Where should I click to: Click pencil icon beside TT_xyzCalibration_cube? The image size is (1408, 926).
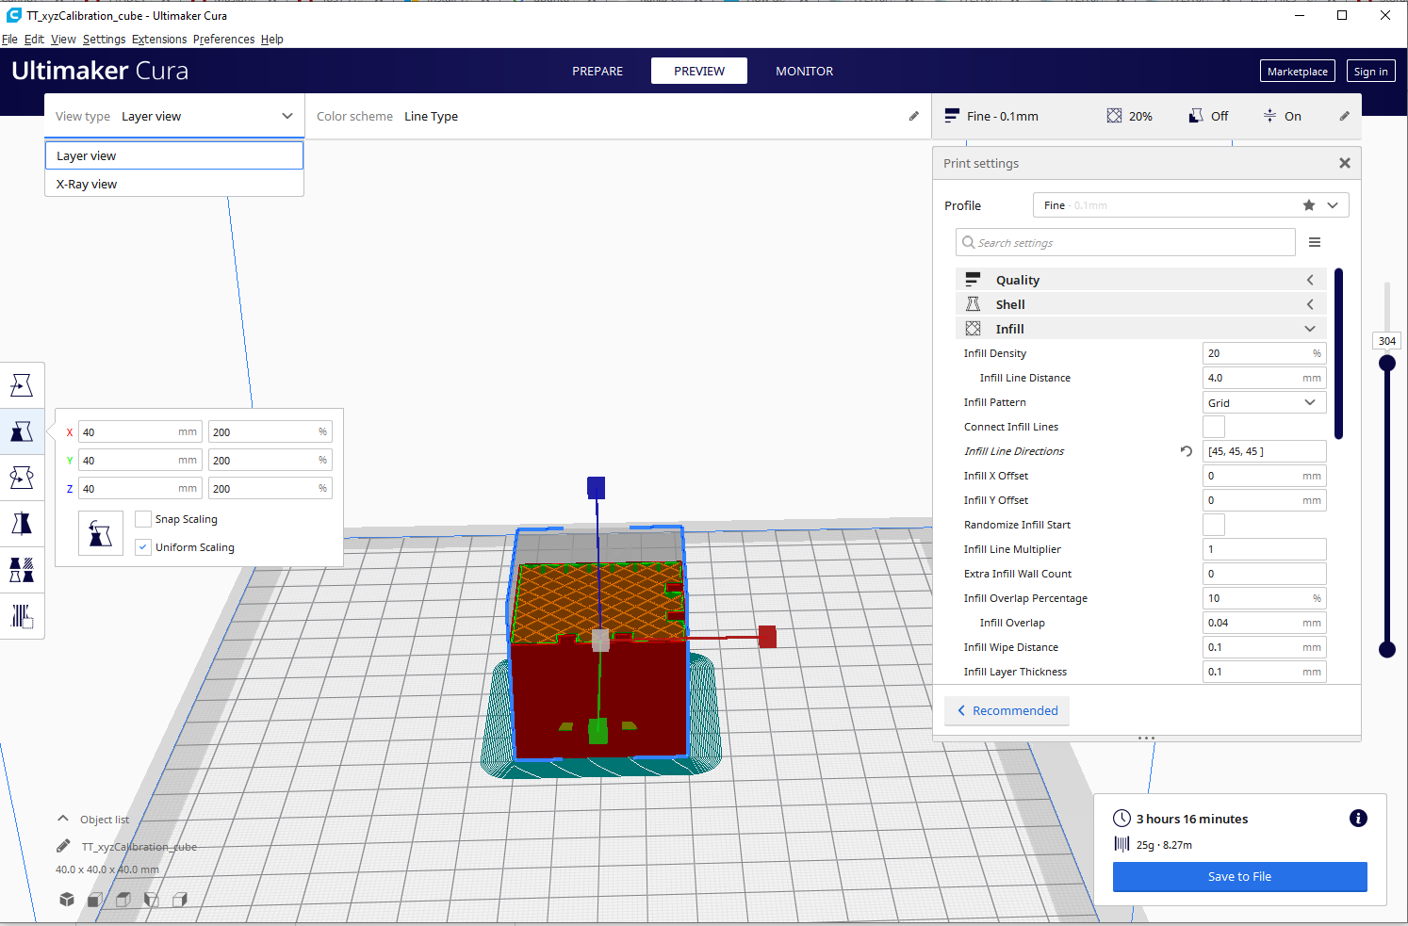coord(63,846)
